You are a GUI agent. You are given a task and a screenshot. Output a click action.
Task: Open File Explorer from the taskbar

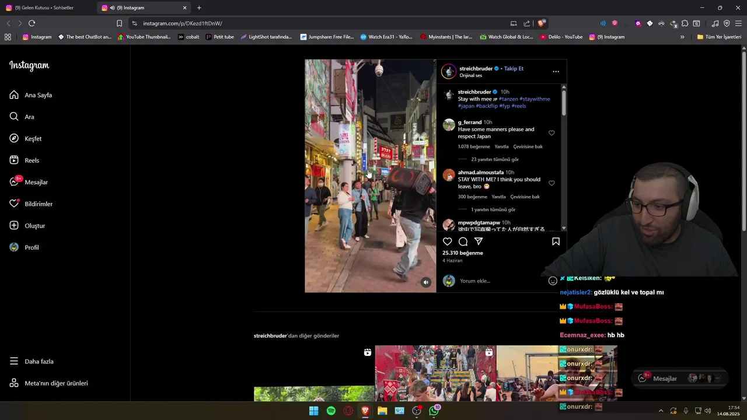tap(382, 411)
